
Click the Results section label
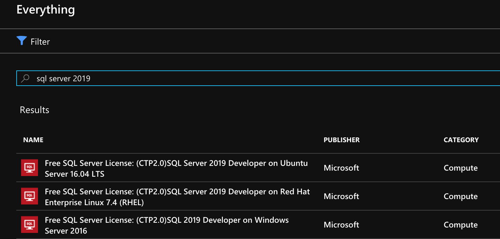(34, 110)
